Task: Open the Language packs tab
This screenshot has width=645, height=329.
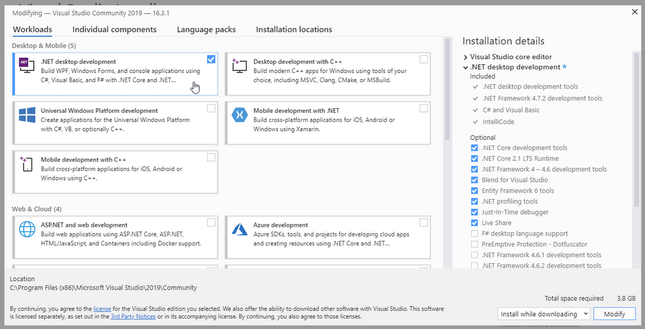Action: click(206, 30)
